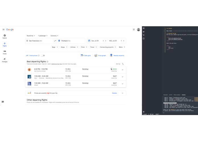Open the Date grid view
This screenshot has width=198, height=141.
86,55
